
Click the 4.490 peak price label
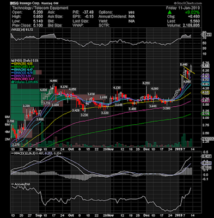[x=54, y=81]
